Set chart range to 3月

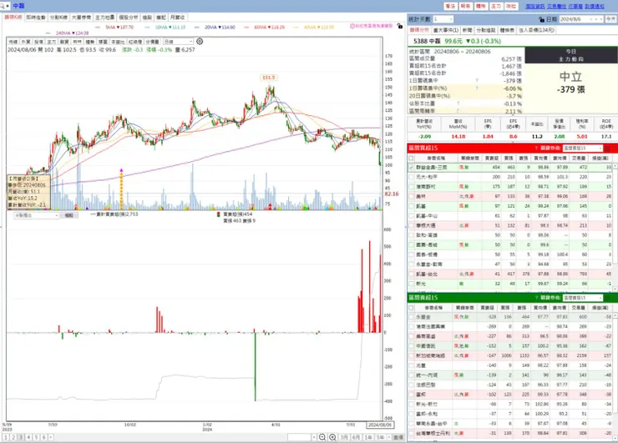(345, 437)
